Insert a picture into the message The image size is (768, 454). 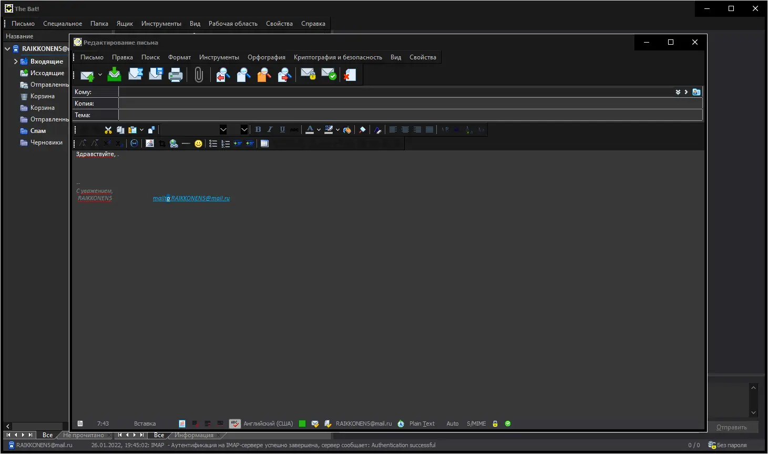(x=150, y=143)
